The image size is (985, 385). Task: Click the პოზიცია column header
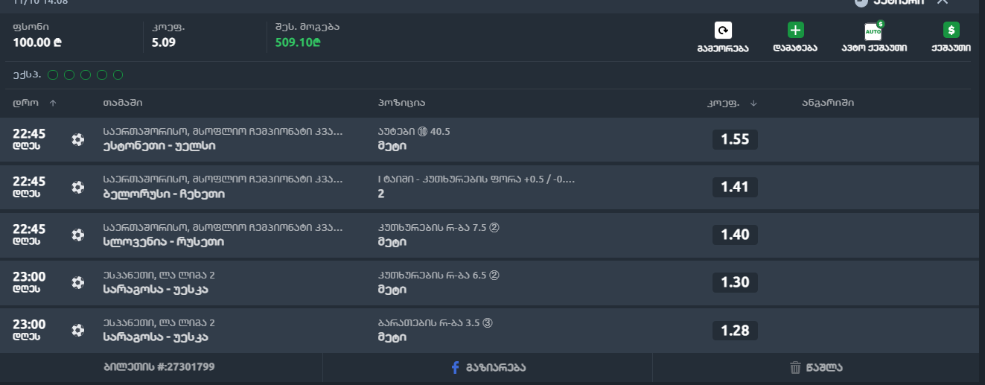coord(401,103)
